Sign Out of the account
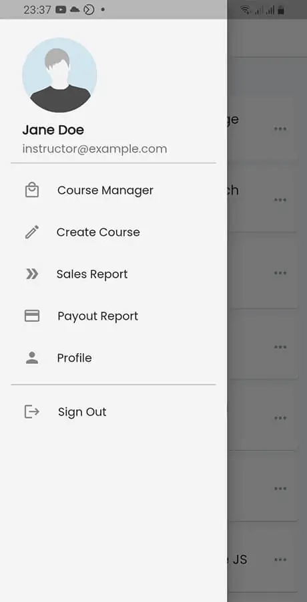 click(x=113, y=411)
